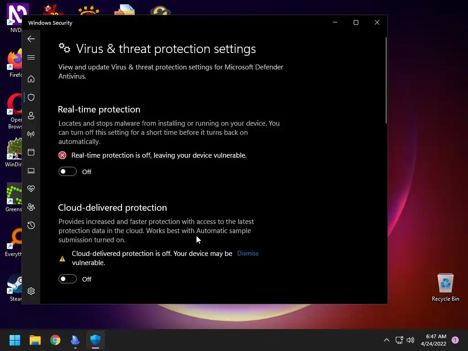The width and height of the screenshot is (468, 351).
Task: Click the blue feather app in taskbar
Action: coord(75,340)
